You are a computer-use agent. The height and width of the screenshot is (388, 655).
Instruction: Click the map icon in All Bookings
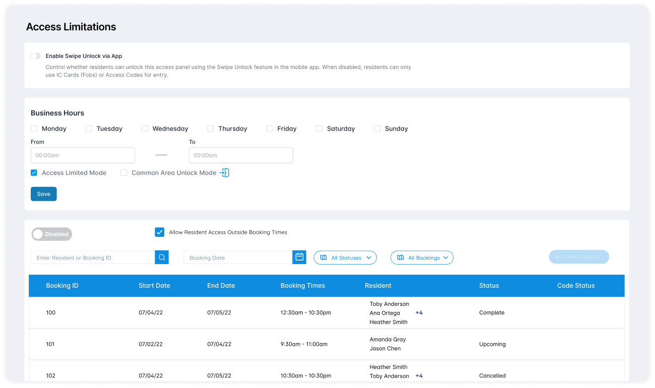point(400,257)
